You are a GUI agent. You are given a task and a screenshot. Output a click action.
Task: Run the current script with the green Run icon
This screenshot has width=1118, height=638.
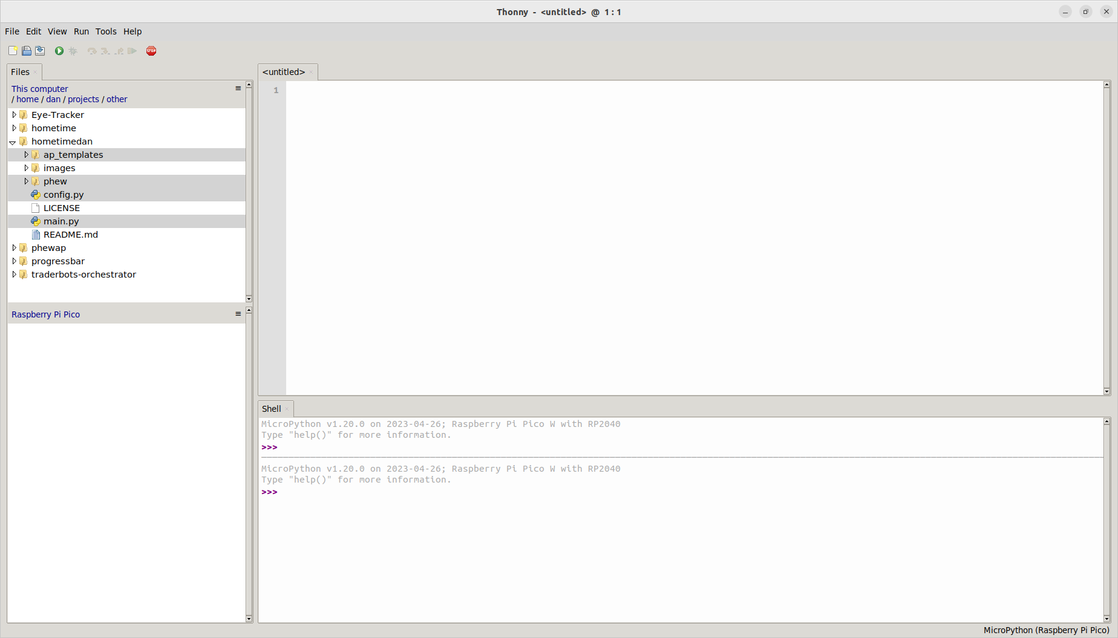pos(59,51)
